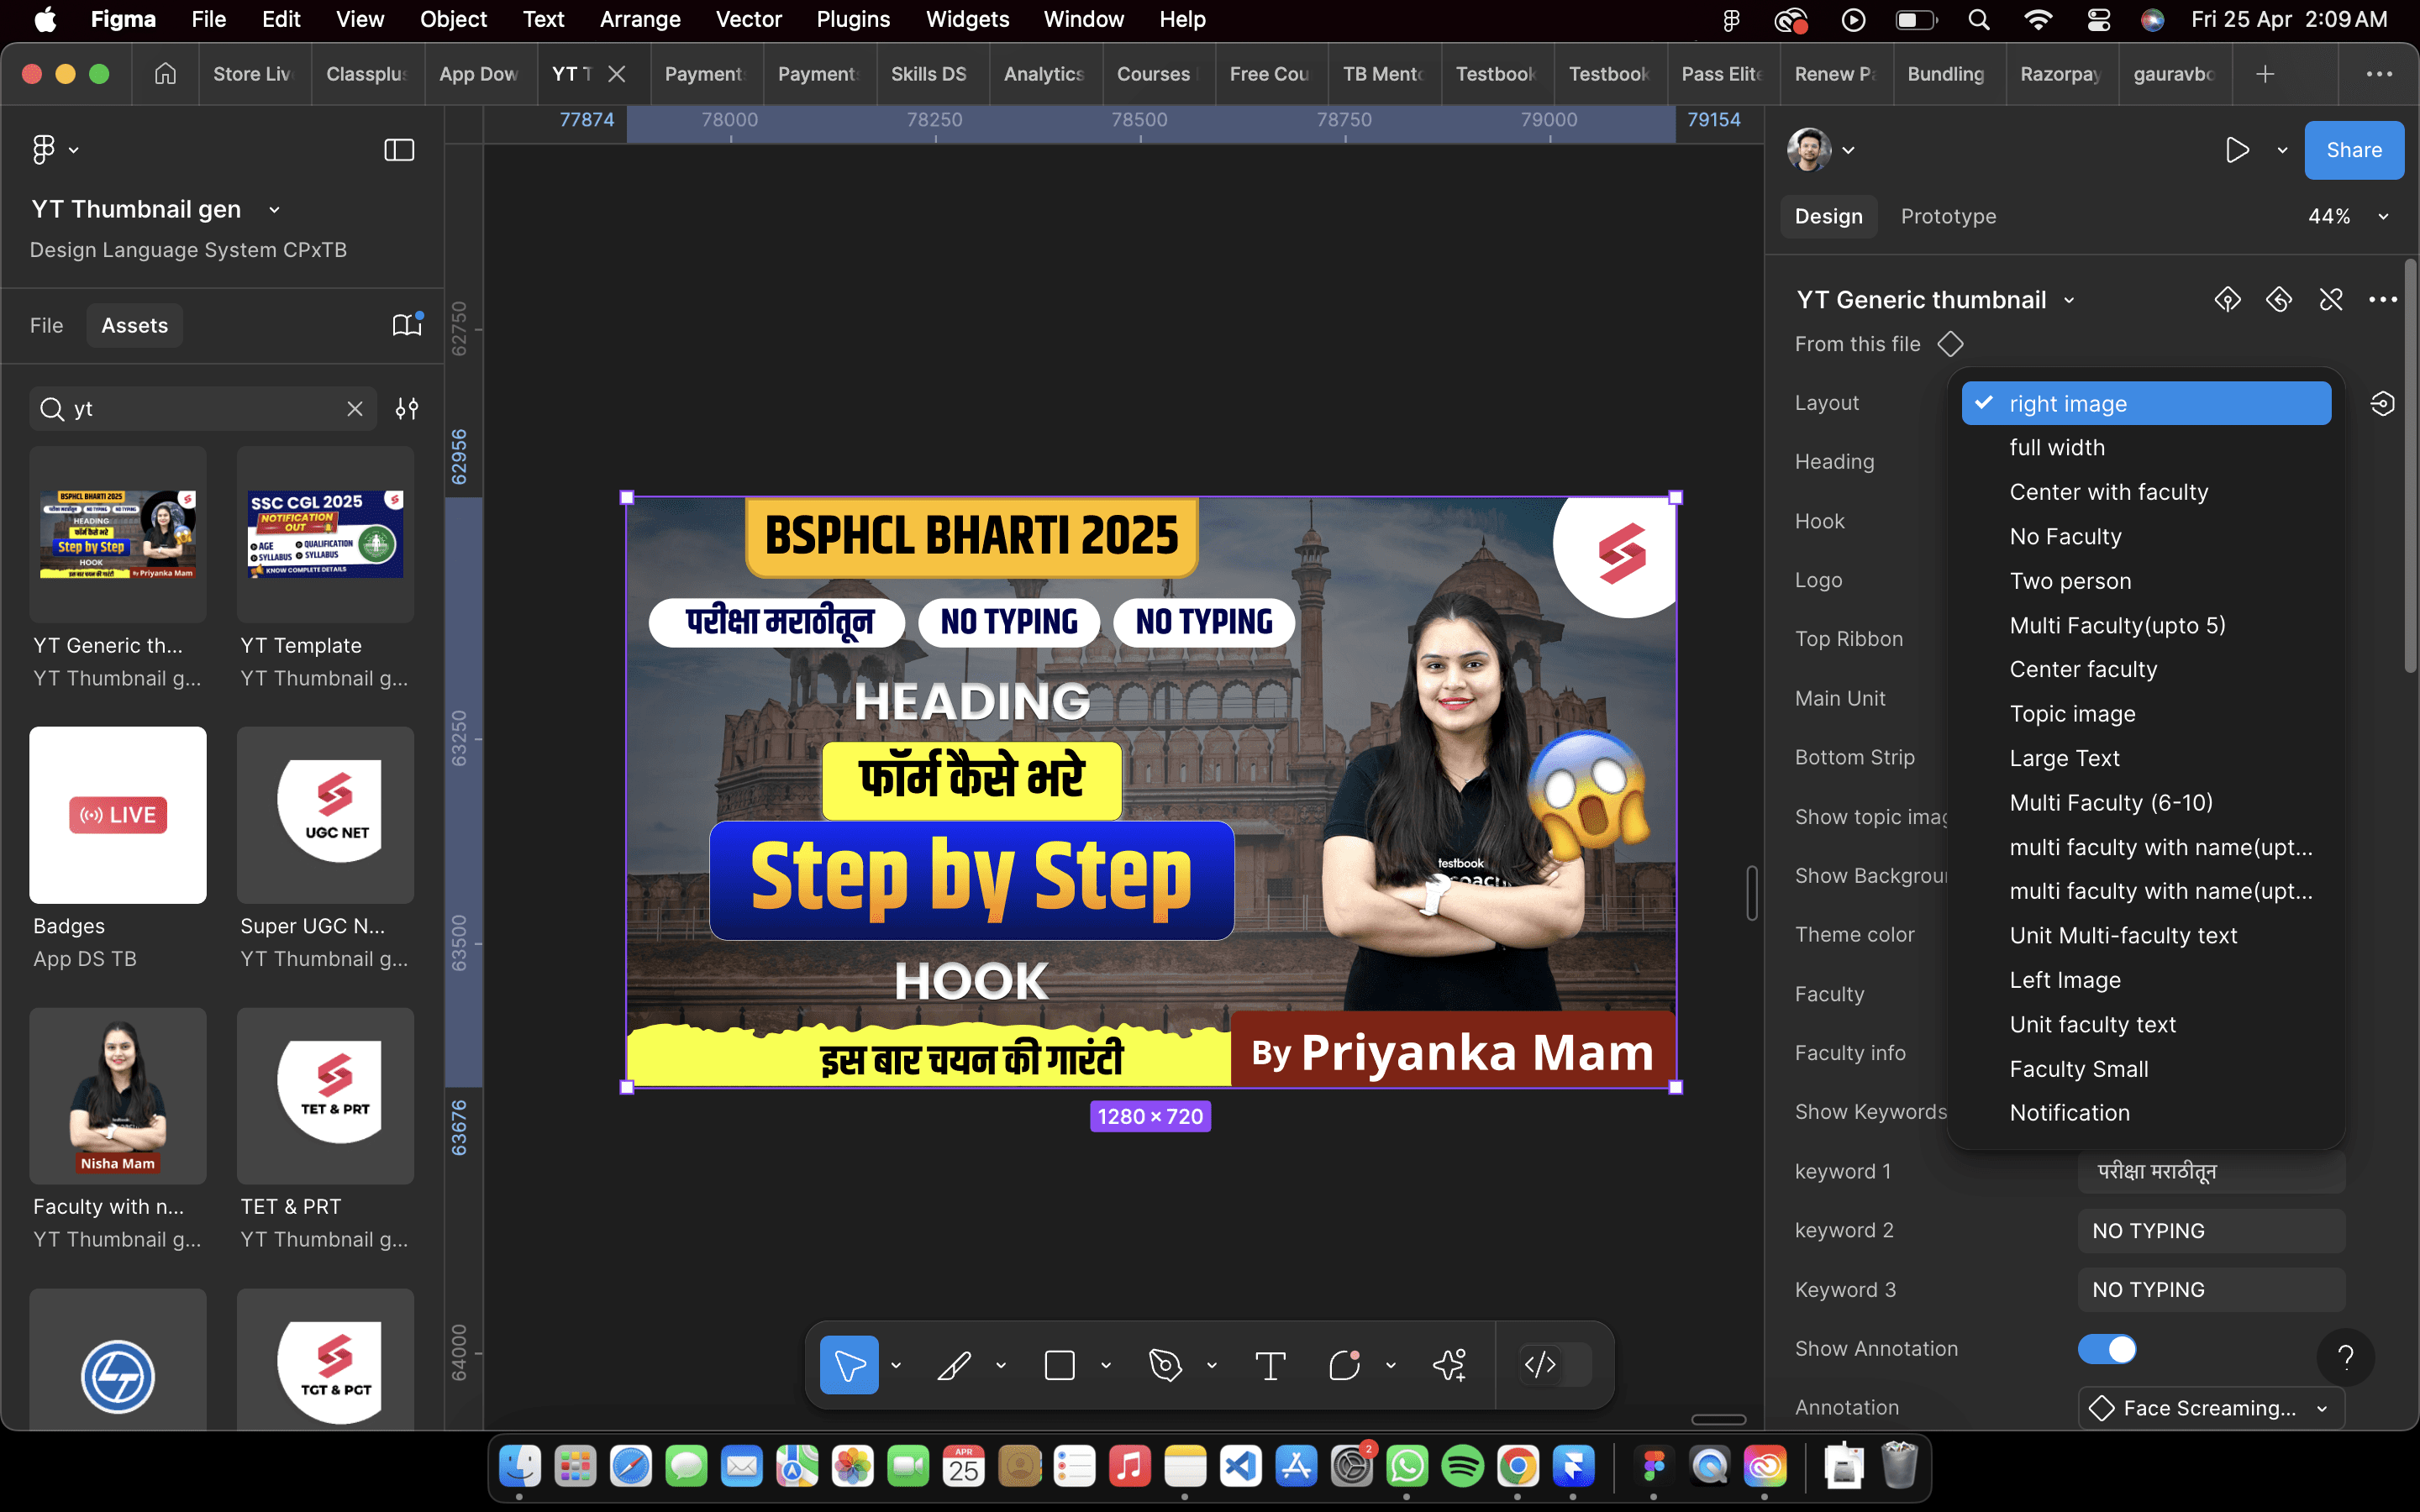The width and height of the screenshot is (2420, 1512).
Task: Select the Text tool
Action: pos(1270,1365)
